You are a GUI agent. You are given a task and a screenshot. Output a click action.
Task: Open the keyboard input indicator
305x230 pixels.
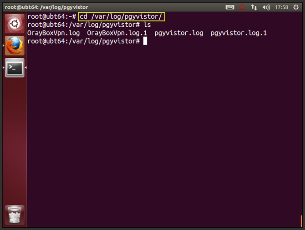[x=230, y=7]
